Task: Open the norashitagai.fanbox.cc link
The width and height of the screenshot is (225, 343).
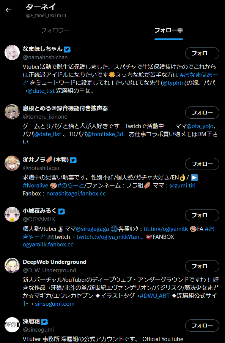Action: (x=76, y=194)
